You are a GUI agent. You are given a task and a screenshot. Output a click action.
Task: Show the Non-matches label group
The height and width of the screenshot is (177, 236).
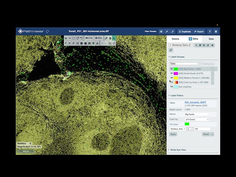click(x=171, y=87)
